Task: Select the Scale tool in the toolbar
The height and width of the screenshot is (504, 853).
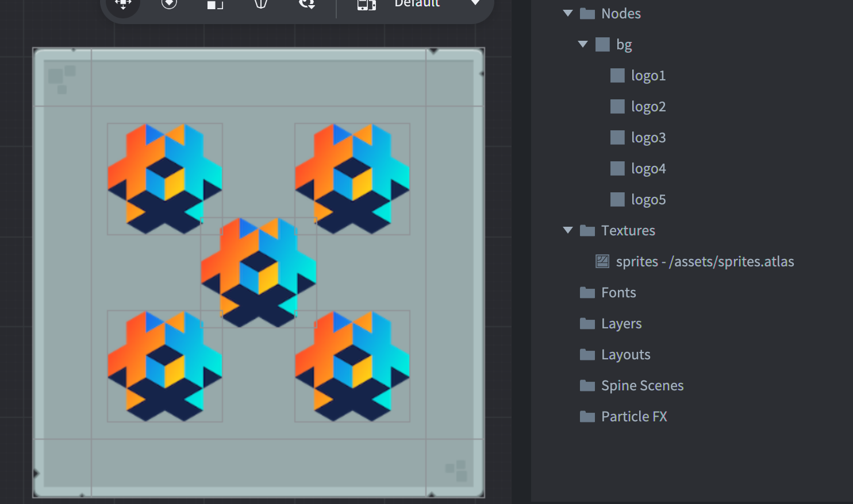Action: coord(215,5)
